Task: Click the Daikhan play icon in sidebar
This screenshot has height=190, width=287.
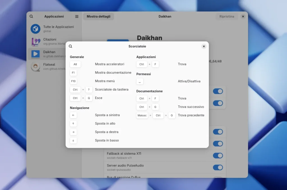Action: tap(36, 54)
